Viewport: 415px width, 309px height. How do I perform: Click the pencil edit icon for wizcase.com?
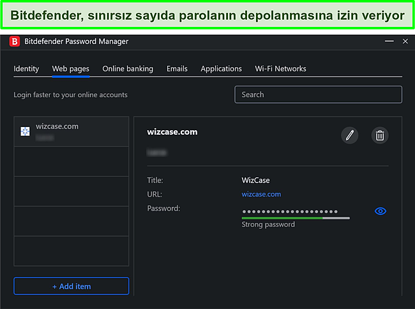coord(349,135)
